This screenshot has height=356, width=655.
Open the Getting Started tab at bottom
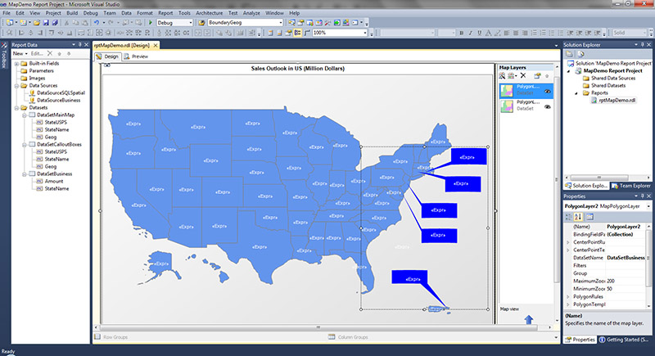click(623, 340)
